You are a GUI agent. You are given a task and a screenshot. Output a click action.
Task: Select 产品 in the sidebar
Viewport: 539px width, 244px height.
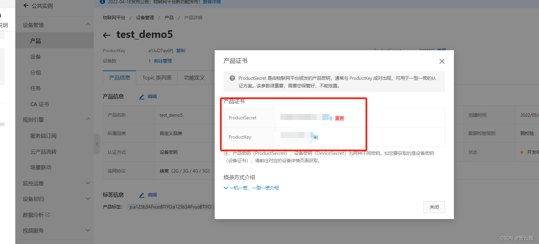click(54, 41)
